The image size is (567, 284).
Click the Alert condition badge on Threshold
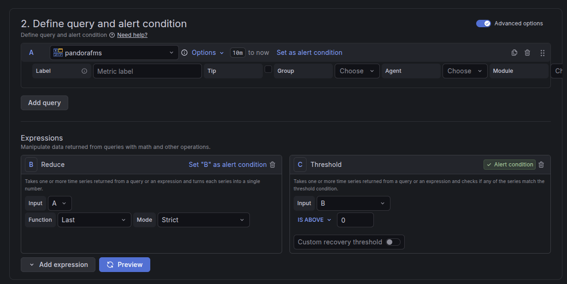pos(509,165)
